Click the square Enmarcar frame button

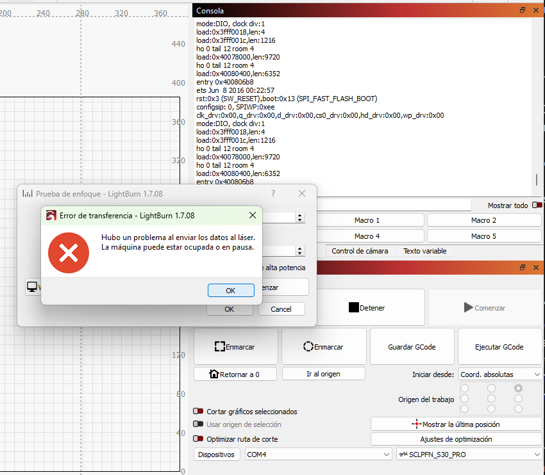(x=236, y=346)
